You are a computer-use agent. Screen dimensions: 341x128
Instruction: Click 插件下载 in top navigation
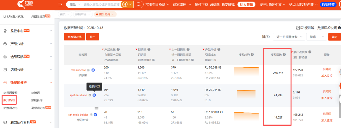pyautogui.click(x=201, y=4)
